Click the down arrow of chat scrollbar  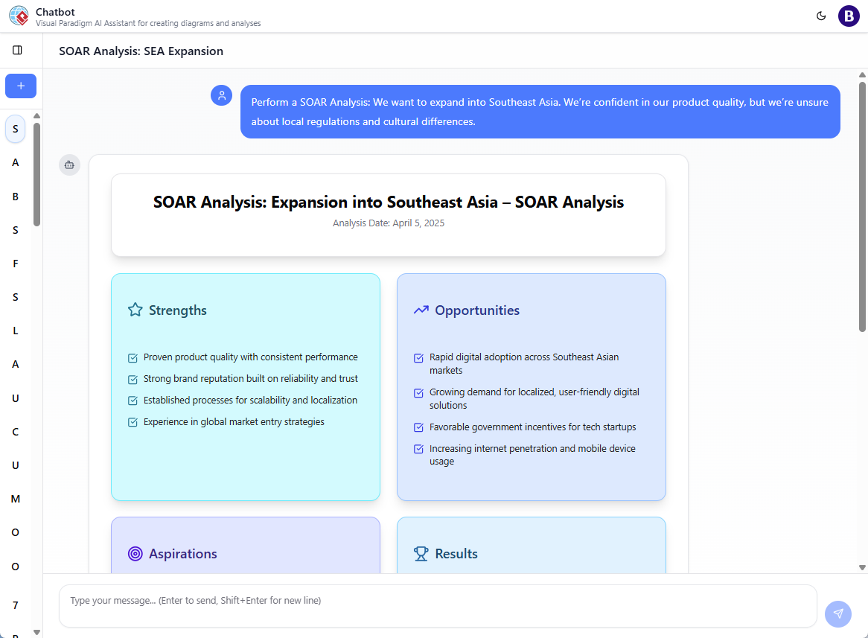tap(862, 567)
